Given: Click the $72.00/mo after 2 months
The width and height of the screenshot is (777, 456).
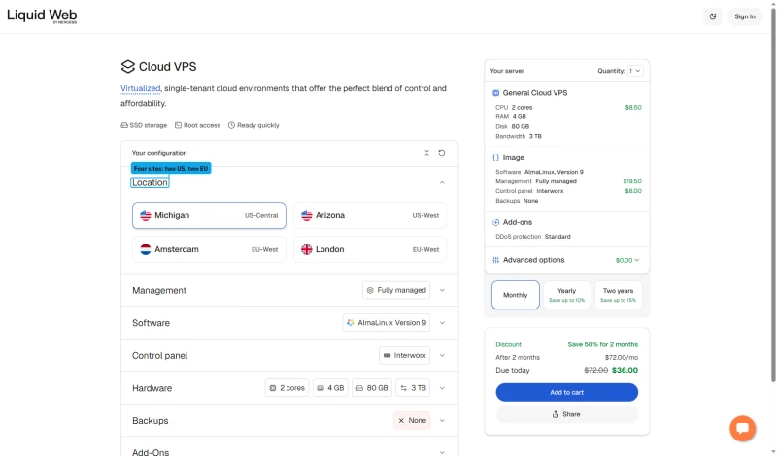Looking at the screenshot, I should point(622,357).
